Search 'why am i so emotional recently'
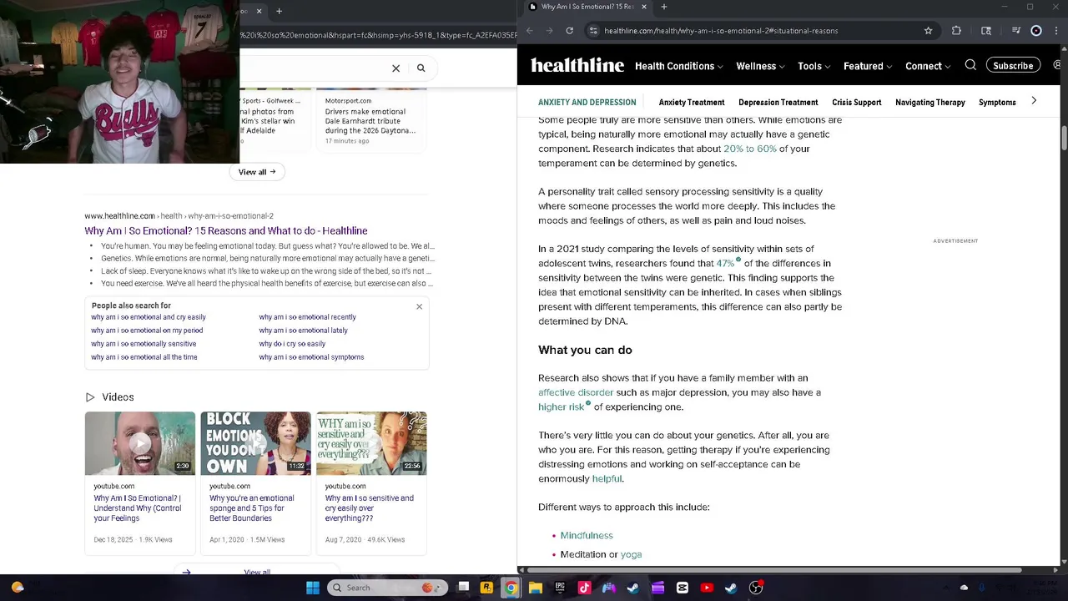1068x601 pixels. point(307,317)
